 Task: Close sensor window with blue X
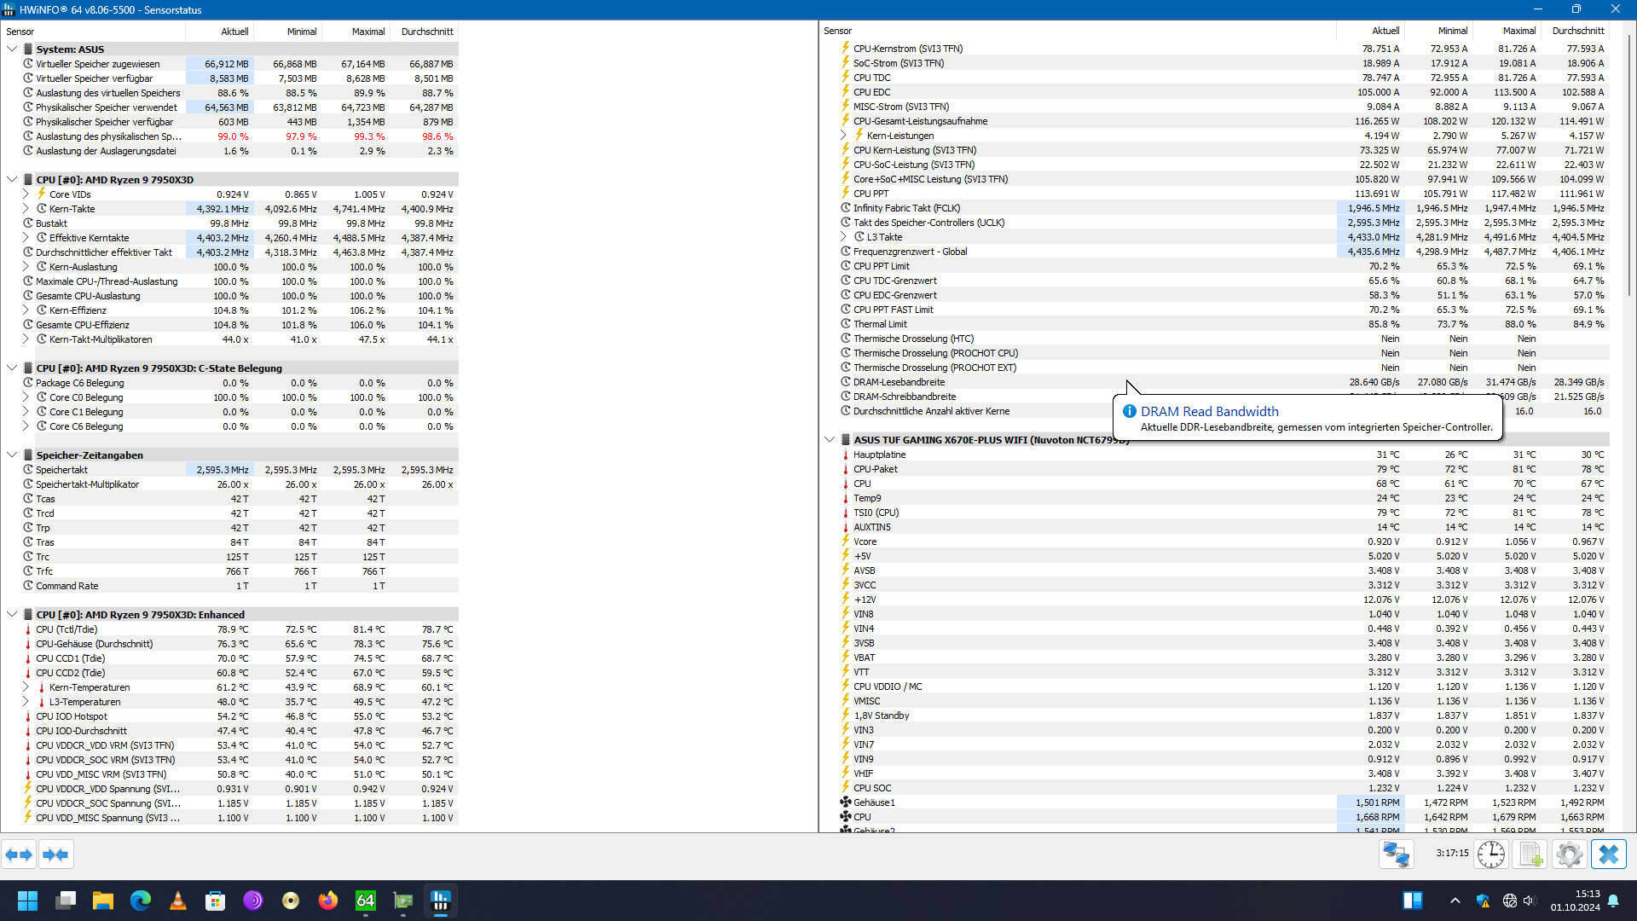point(1608,854)
